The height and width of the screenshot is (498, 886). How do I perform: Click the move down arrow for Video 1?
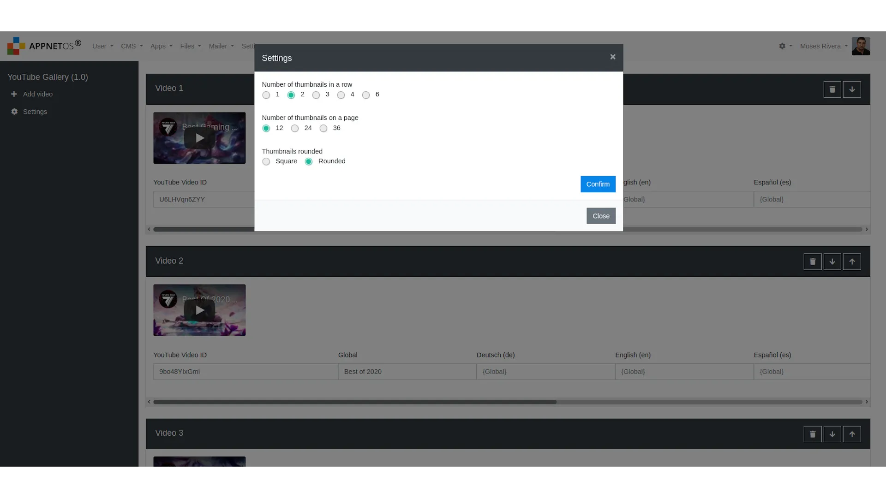[x=852, y=89]
